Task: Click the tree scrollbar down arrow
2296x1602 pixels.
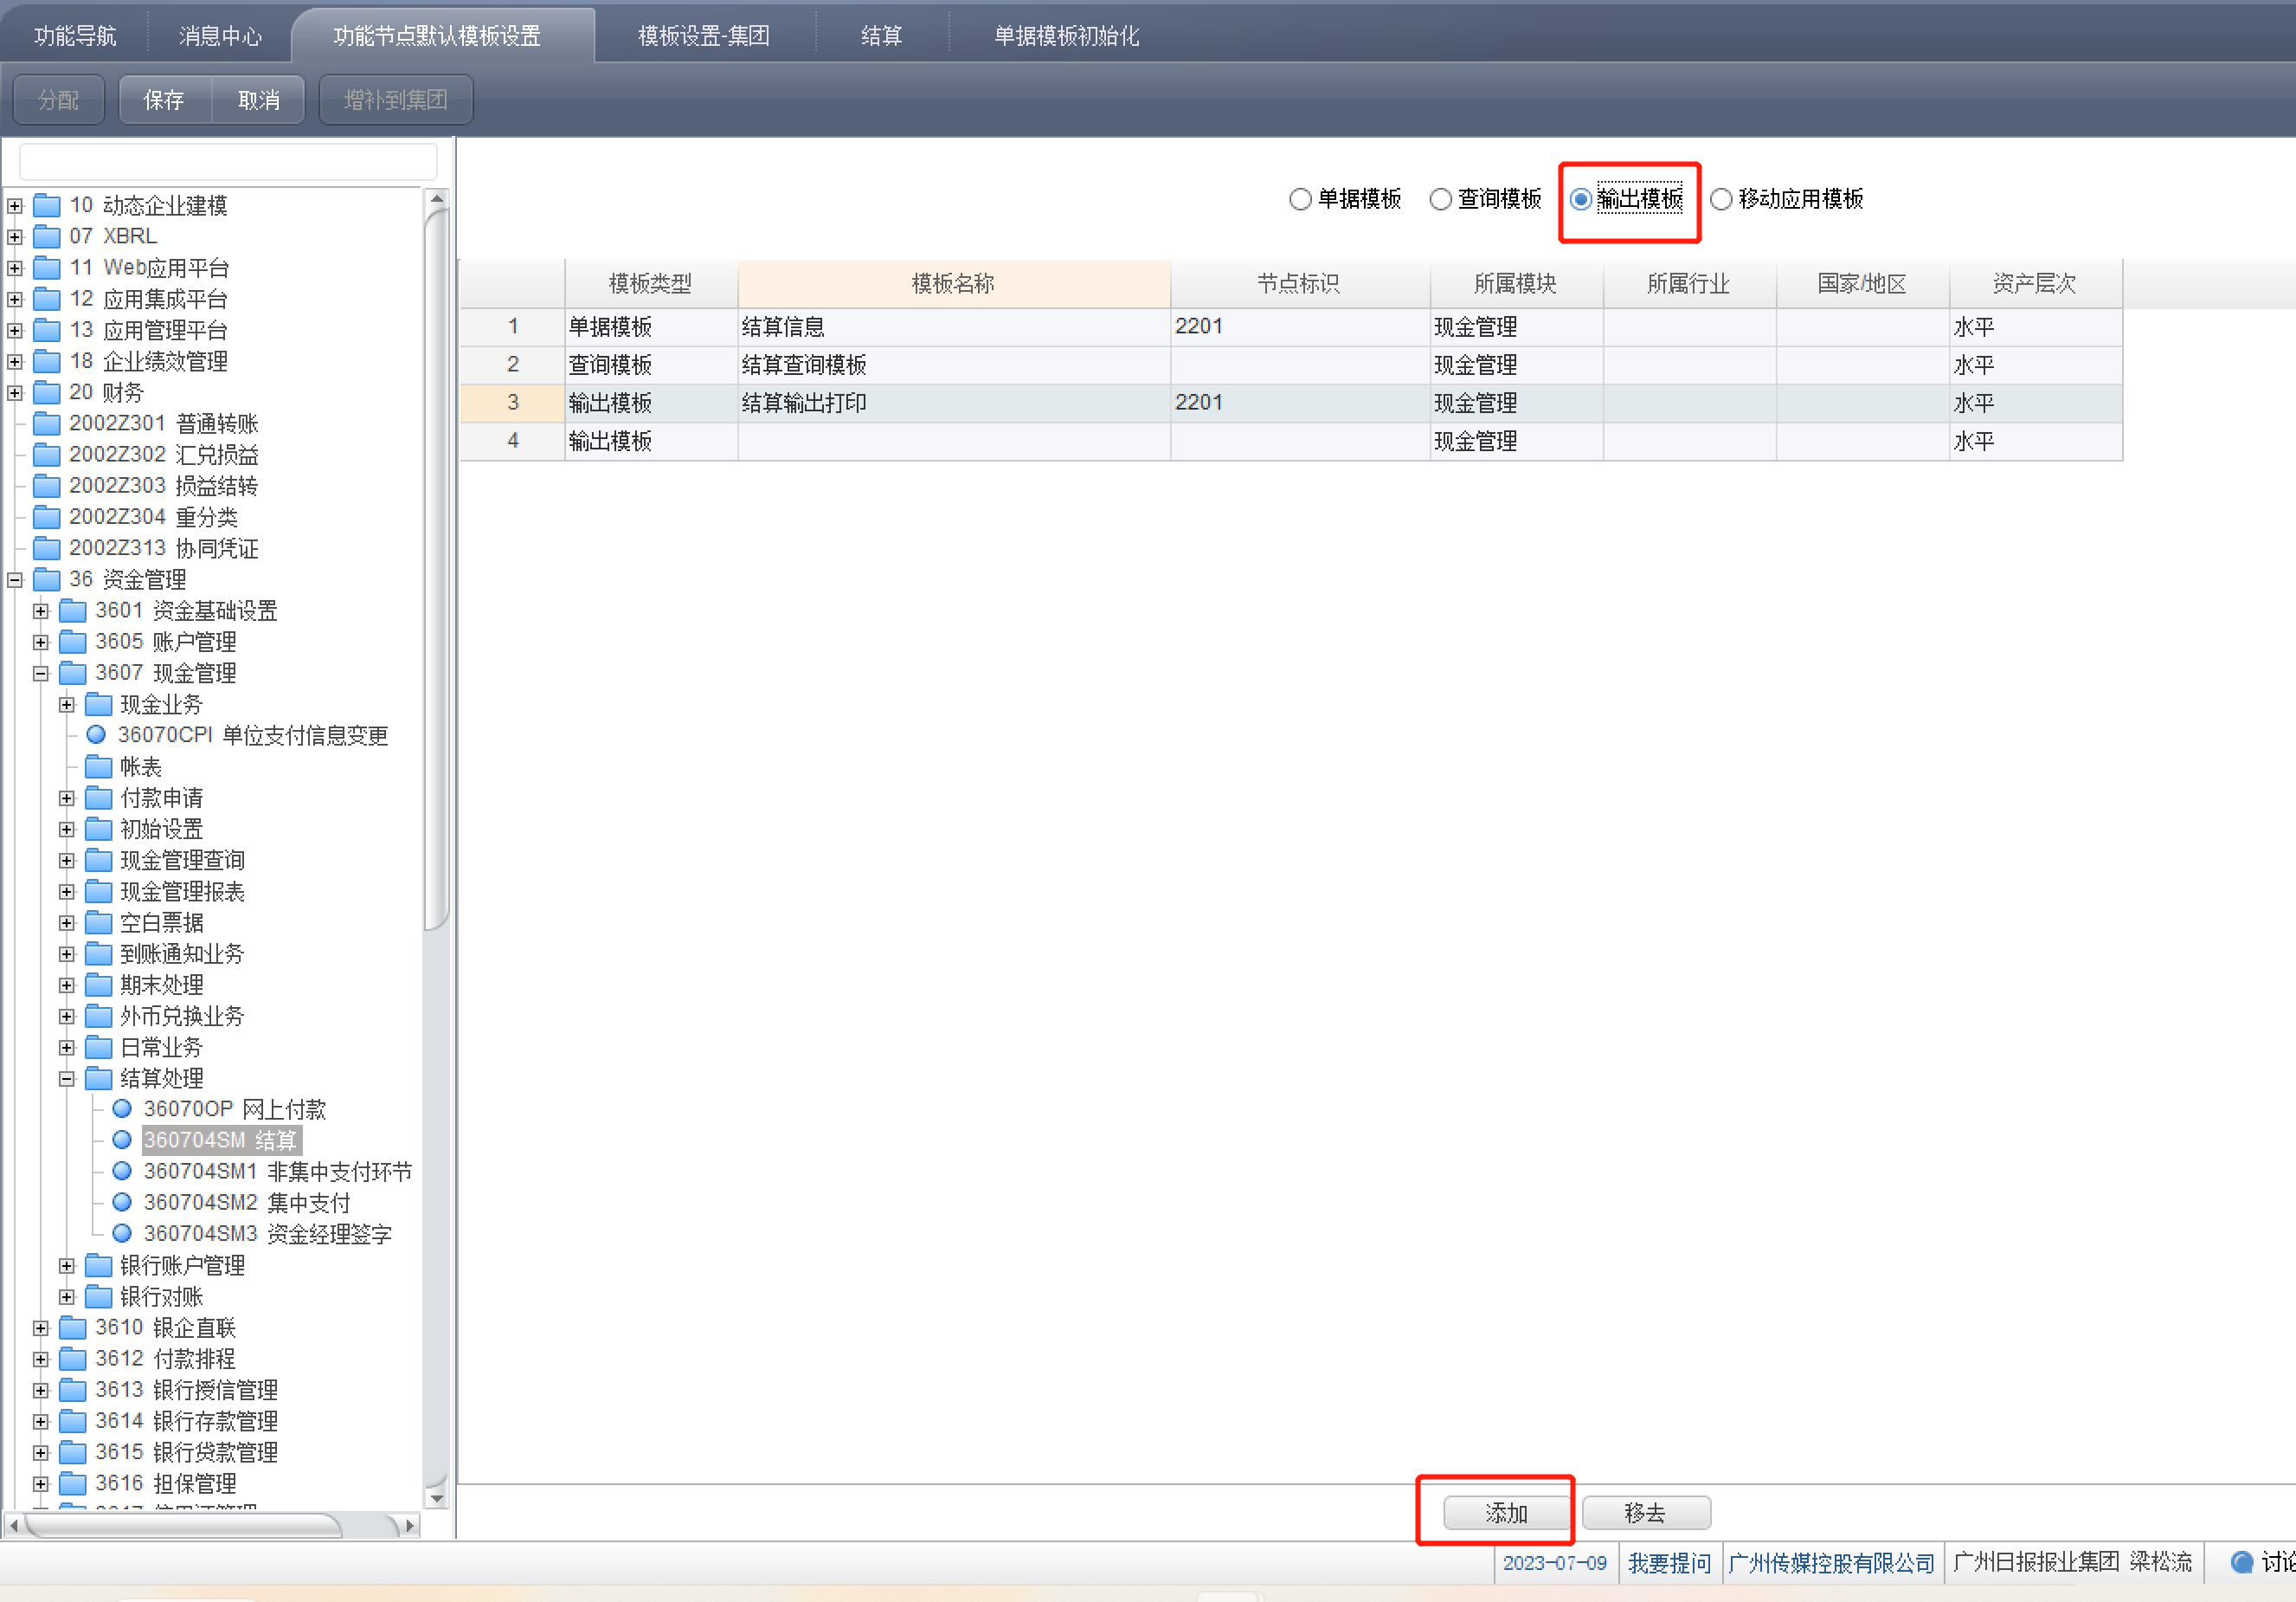Action: 436,1498
